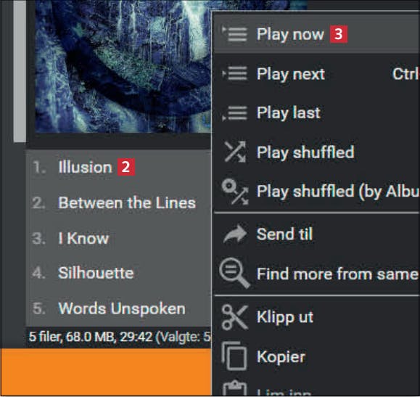Click the Play last queue icon

[x=234, y=112]
